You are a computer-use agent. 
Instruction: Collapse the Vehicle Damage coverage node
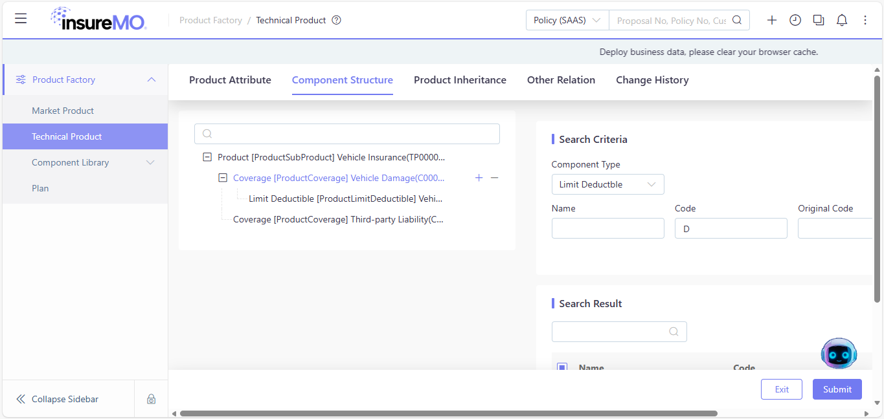tap(223, 178)
